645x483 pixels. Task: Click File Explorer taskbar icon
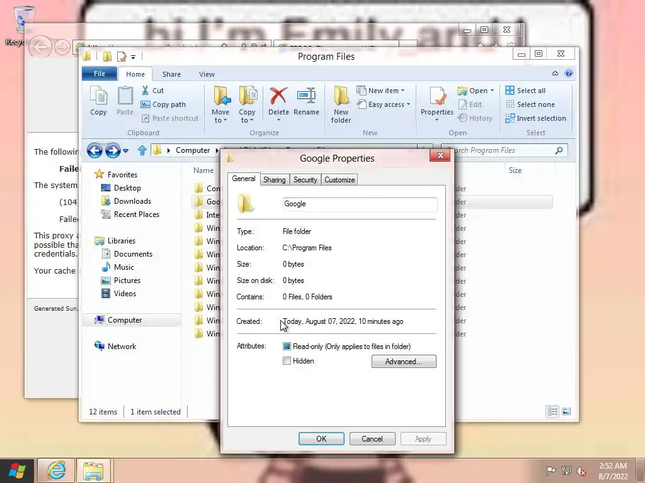coord(93,470)
